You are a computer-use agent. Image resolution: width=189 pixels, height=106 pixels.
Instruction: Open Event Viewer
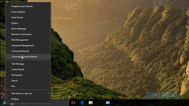(28, 17)
